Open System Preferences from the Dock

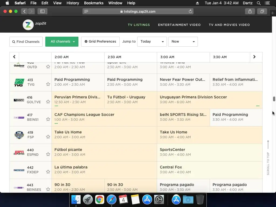pyautogui.click(x=159, y=200)
